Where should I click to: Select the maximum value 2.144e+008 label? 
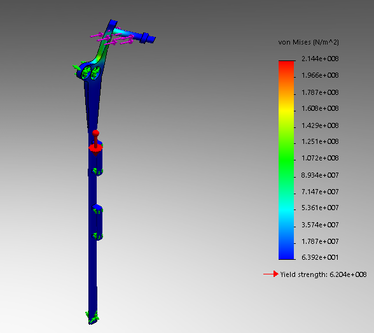pos(320,59)
